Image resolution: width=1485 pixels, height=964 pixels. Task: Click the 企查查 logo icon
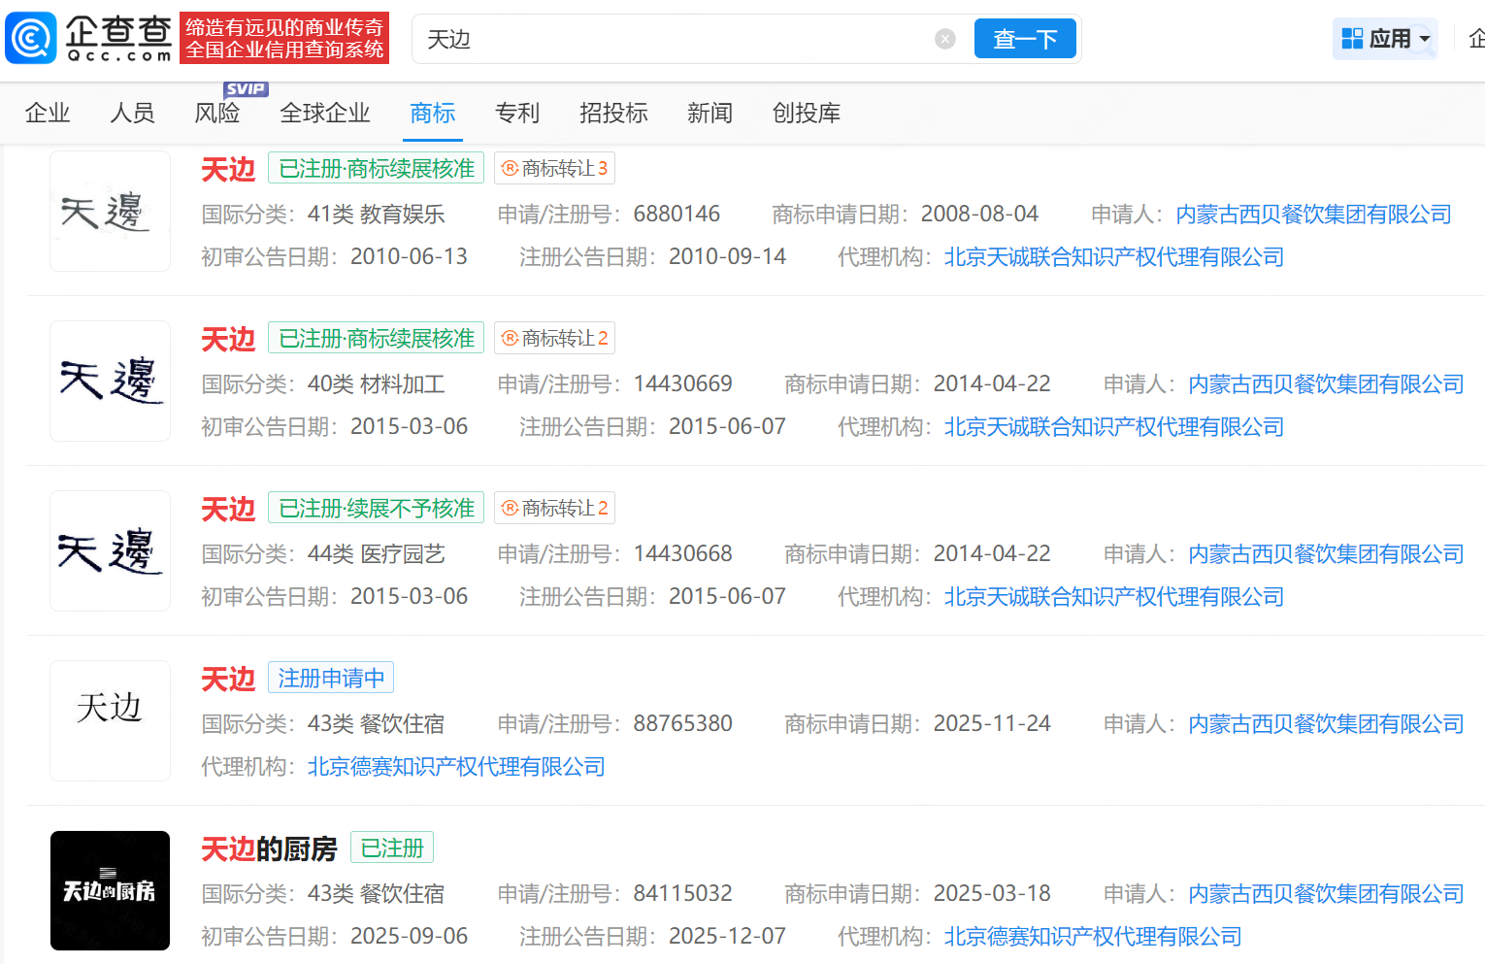[x=30, y=37]
